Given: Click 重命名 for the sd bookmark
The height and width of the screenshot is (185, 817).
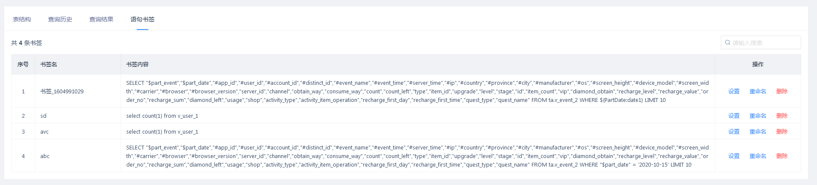Looking at the screenshot, I should (758, 116).
